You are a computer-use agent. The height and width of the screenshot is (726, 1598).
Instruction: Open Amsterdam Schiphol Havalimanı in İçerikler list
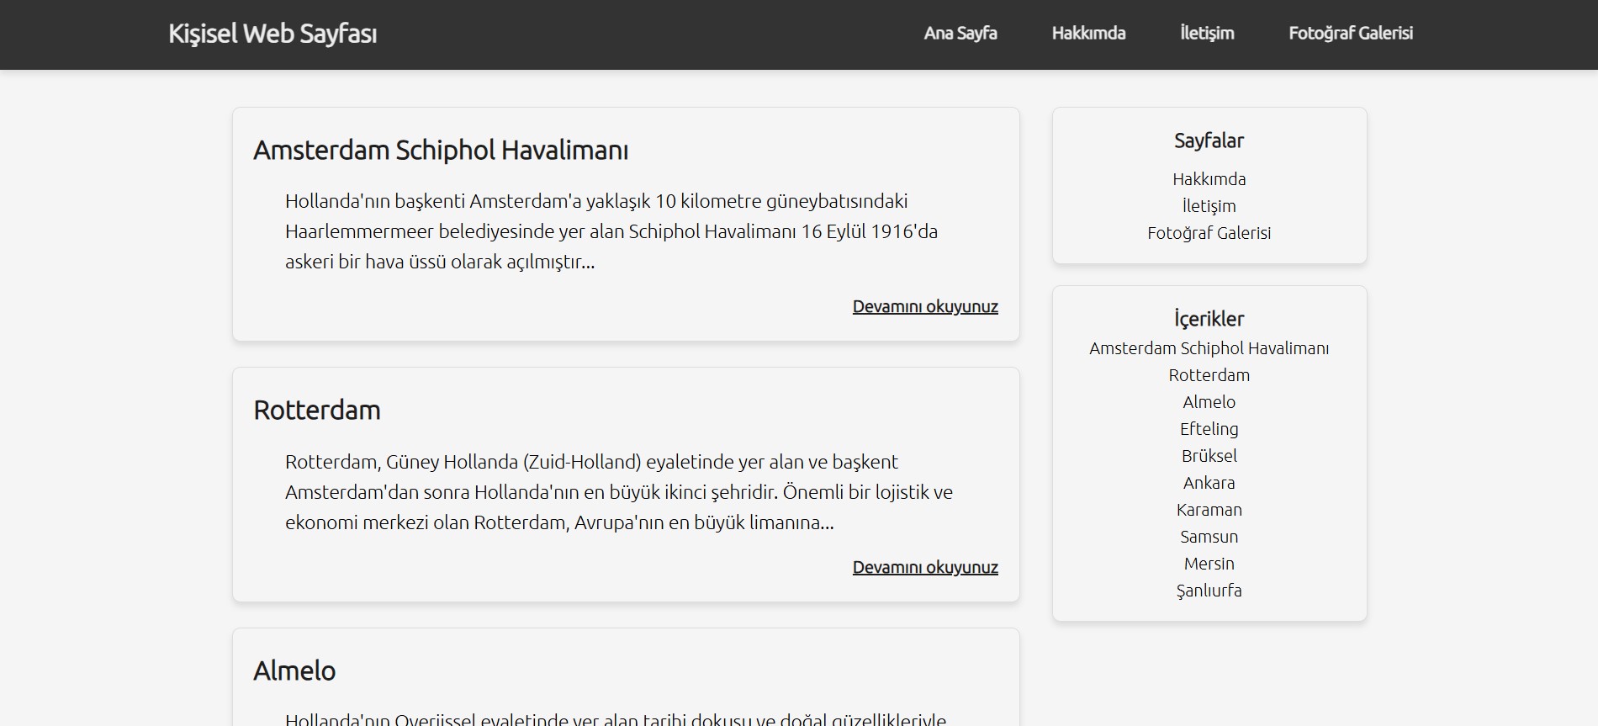[1209, 348]
